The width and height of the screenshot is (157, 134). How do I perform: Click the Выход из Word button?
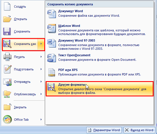140,130
